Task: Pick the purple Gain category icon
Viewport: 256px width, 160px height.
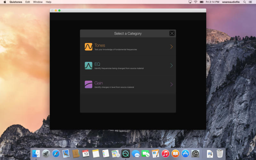Action: pyautogui.click(x=88, y=84)
